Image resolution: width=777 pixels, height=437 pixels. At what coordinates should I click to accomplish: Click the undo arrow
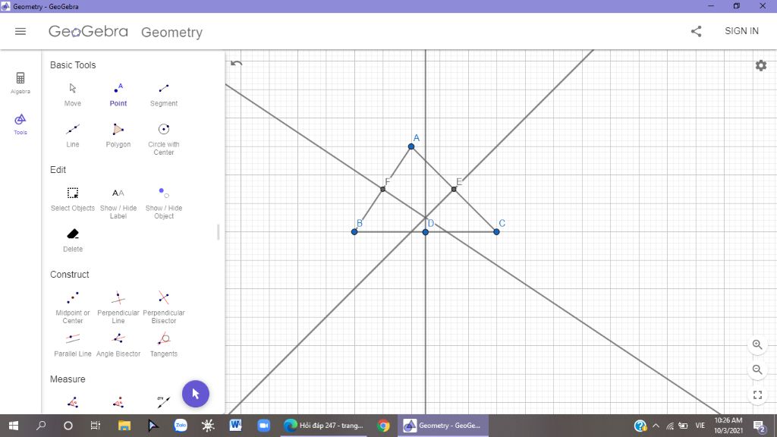click(237, 63)
